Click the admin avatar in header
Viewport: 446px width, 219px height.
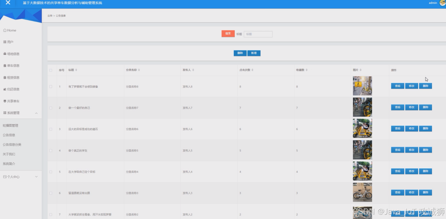click(442, 3)
